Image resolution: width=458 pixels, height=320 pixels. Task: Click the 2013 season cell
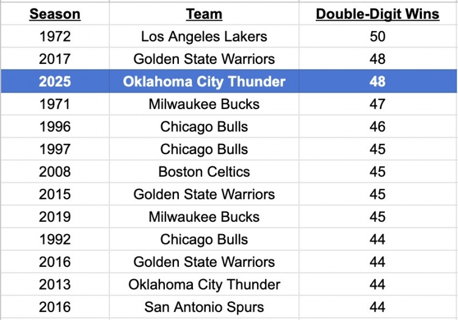coord(55,285)
